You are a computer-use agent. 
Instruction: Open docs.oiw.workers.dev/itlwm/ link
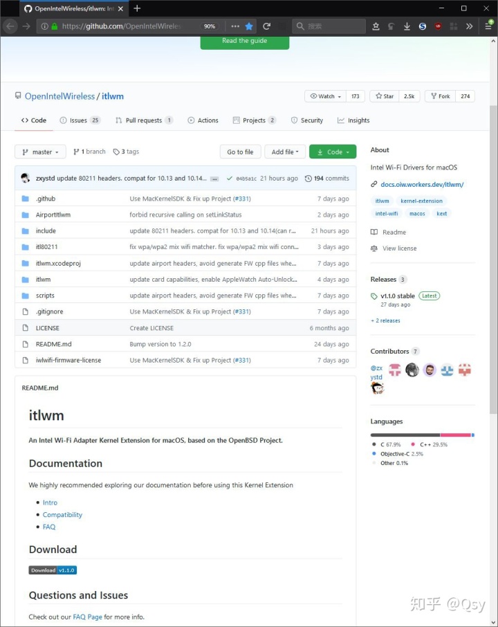coord(422,184)
